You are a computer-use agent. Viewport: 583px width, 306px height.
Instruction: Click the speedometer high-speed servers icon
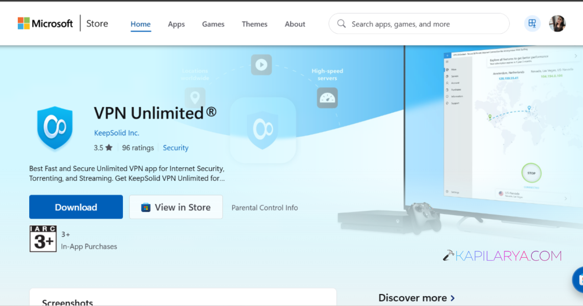tap(327, 98)
